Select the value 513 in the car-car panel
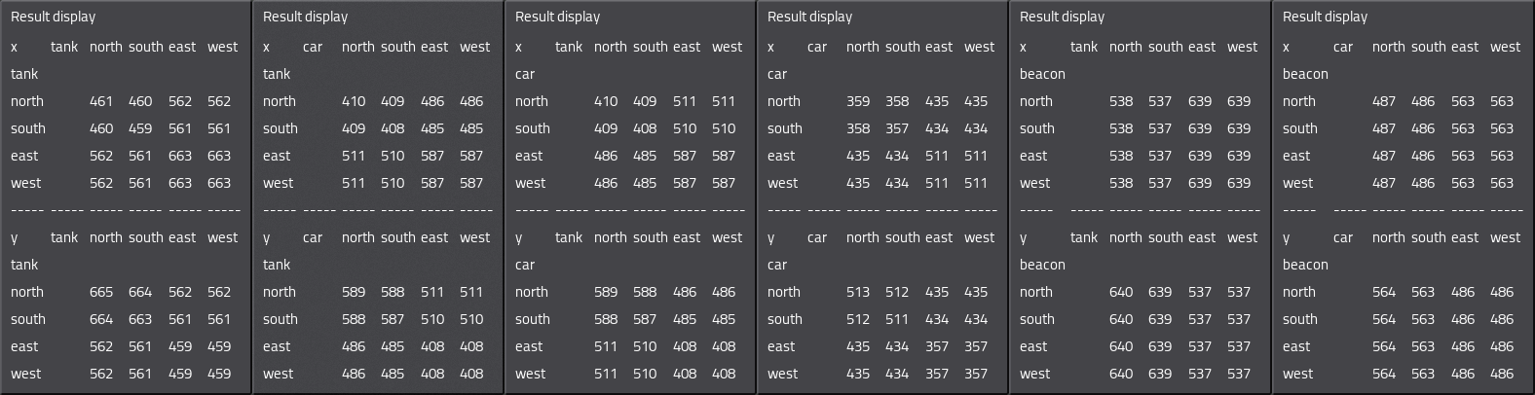This screenshot has width=1535, height=395. point(858,292)
